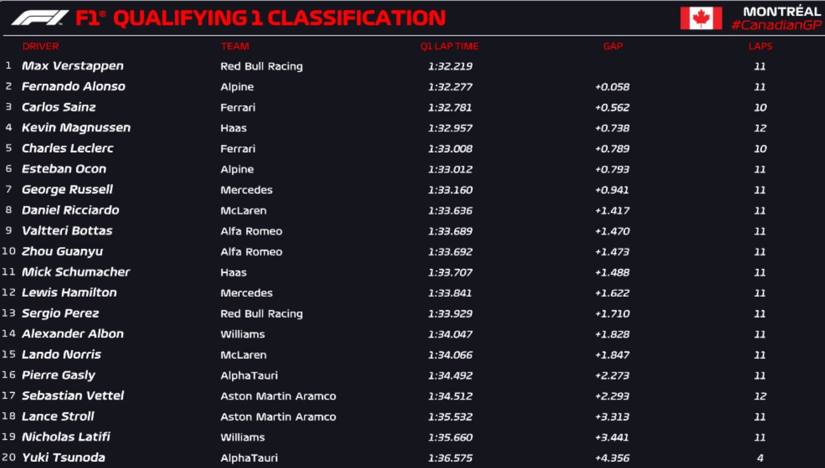This screenshot has width=825, height=468.
Task: Click the #CanadianGP hashtag
Action: coord(776,25)
